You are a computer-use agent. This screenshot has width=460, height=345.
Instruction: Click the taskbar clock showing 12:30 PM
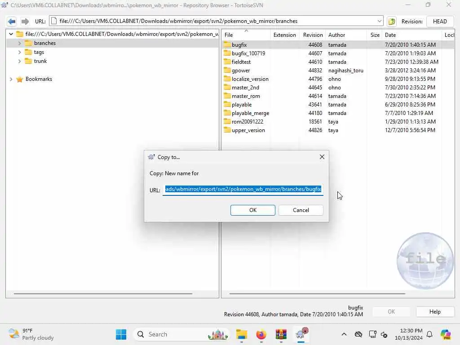(x=408, y=334)
